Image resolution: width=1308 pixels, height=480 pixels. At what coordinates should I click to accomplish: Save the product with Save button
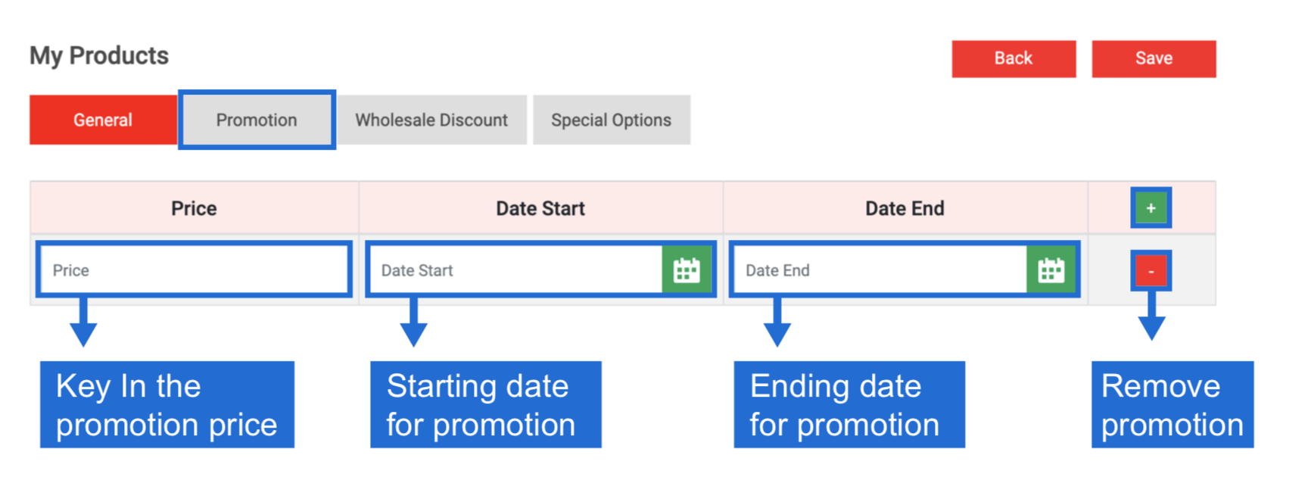point(1154,58)
